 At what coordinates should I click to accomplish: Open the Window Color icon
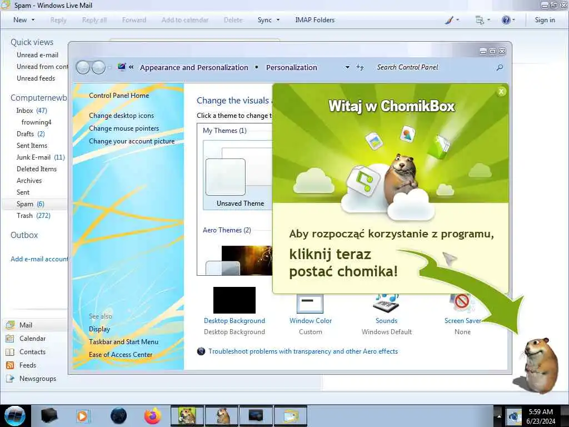point(310,304)
